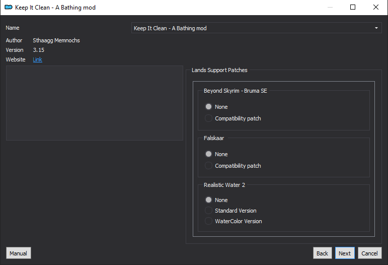Minimize the installer window
The image size is (388, 265).
(330, 7)
